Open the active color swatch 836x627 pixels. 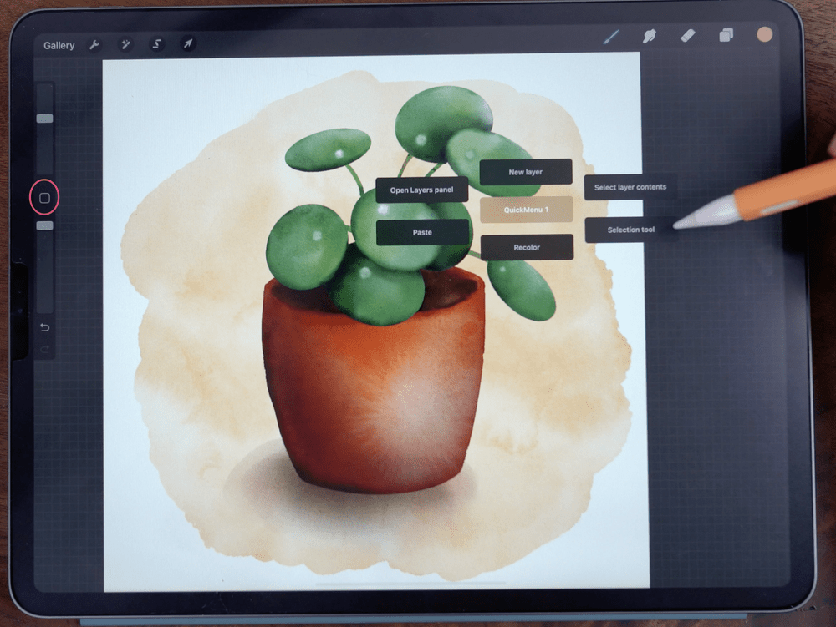[764, 35]
